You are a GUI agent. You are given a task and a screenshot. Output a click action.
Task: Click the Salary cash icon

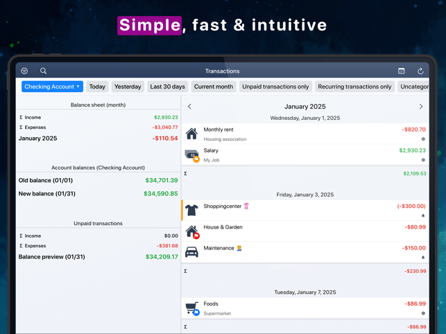point(192,155)
